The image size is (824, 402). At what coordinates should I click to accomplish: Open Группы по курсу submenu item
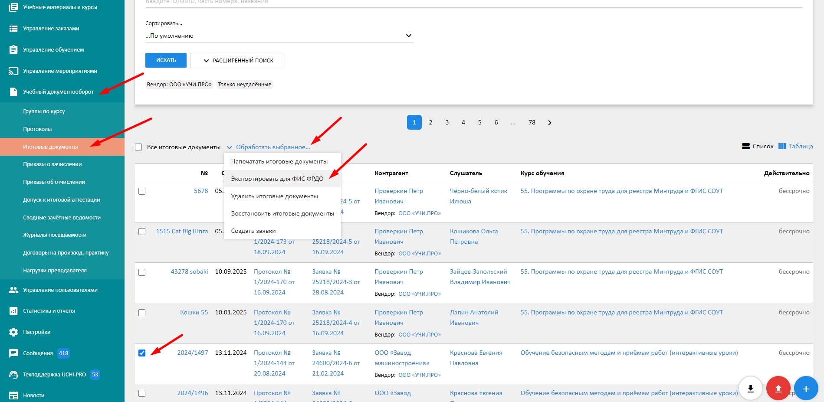62,111
